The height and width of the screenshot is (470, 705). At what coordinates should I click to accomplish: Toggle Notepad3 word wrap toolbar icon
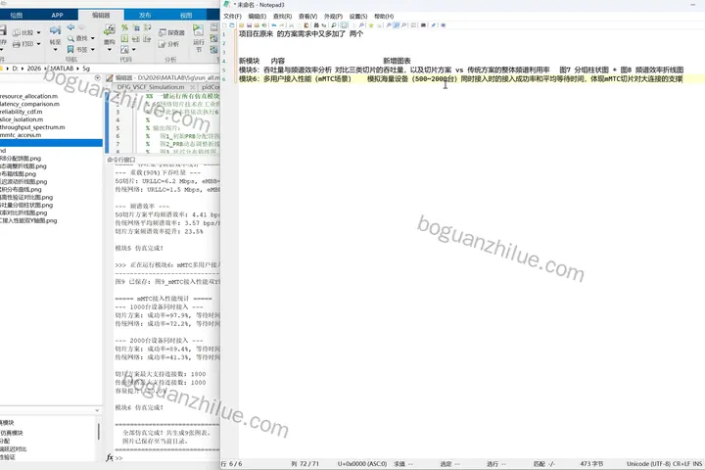[x=345, y=25]
